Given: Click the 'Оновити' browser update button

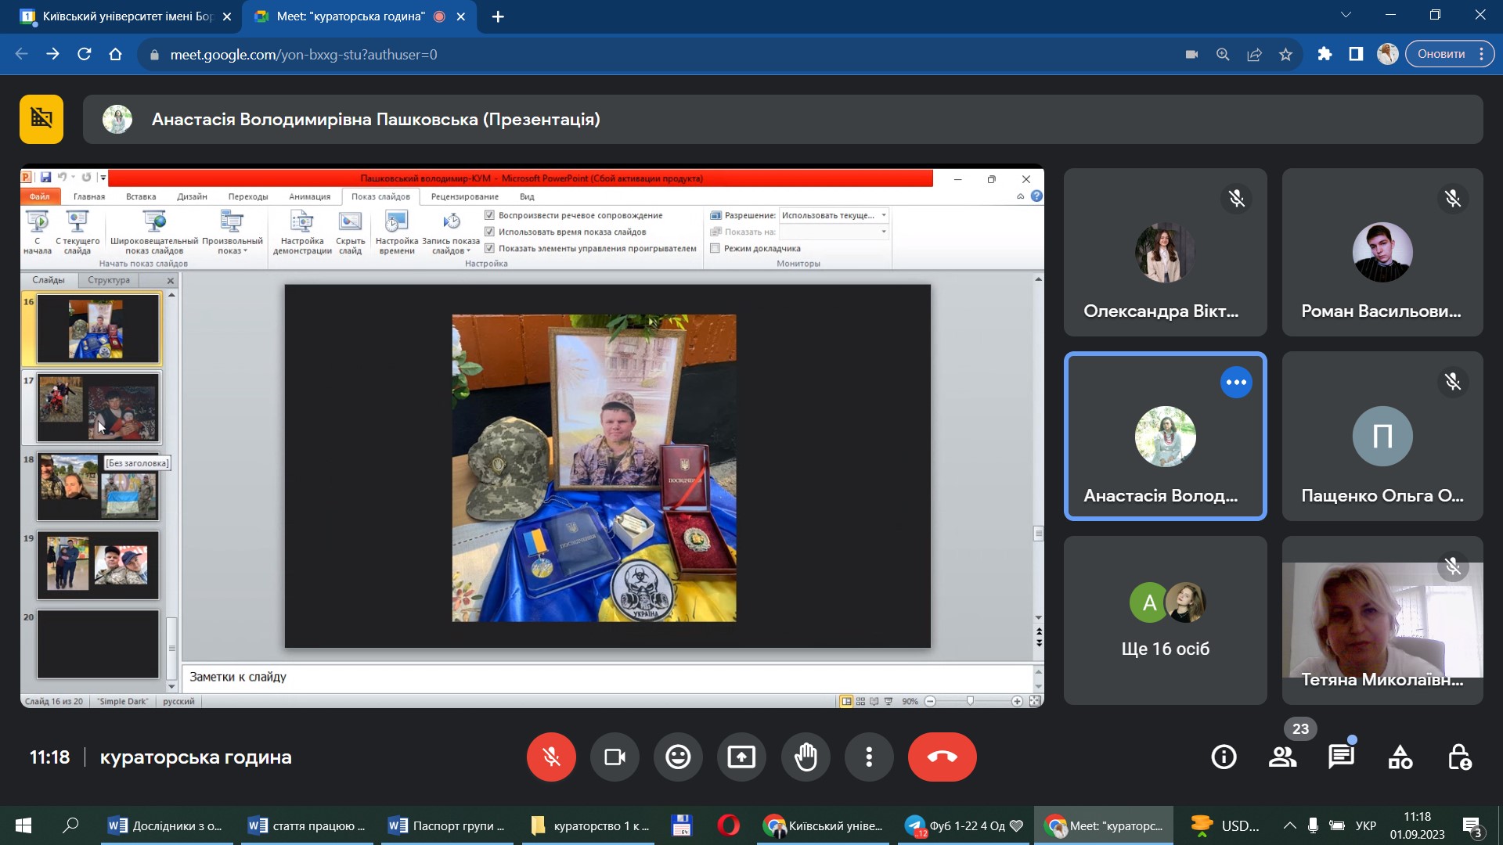Looking at the screenshot, I should (1441, 54).
